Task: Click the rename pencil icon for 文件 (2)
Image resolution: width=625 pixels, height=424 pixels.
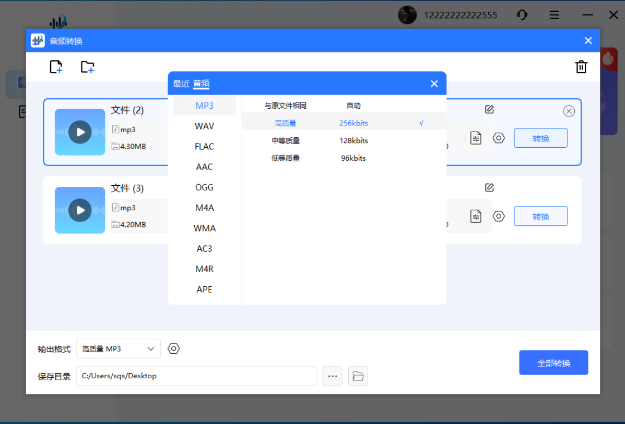Action: (489, 109)
